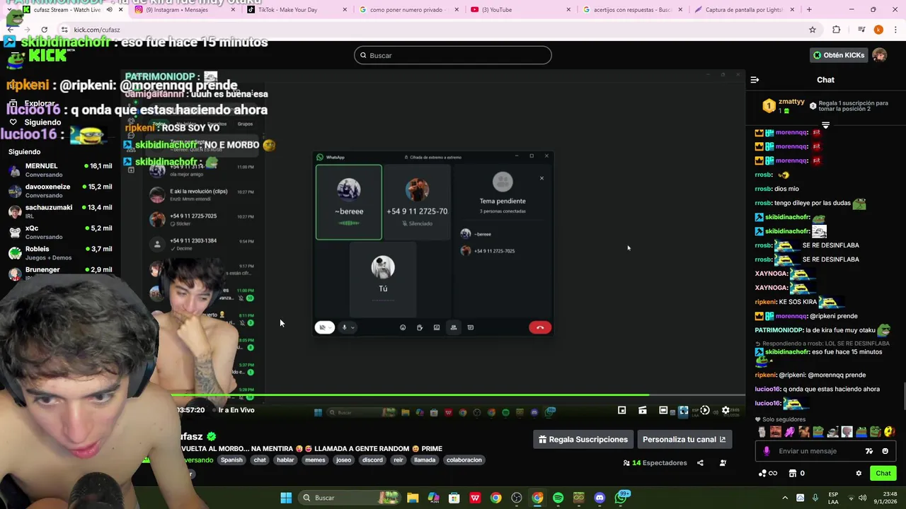Open the emote picker in chat input
Viewport: 906px width, 509px height.
click(885, 451)
